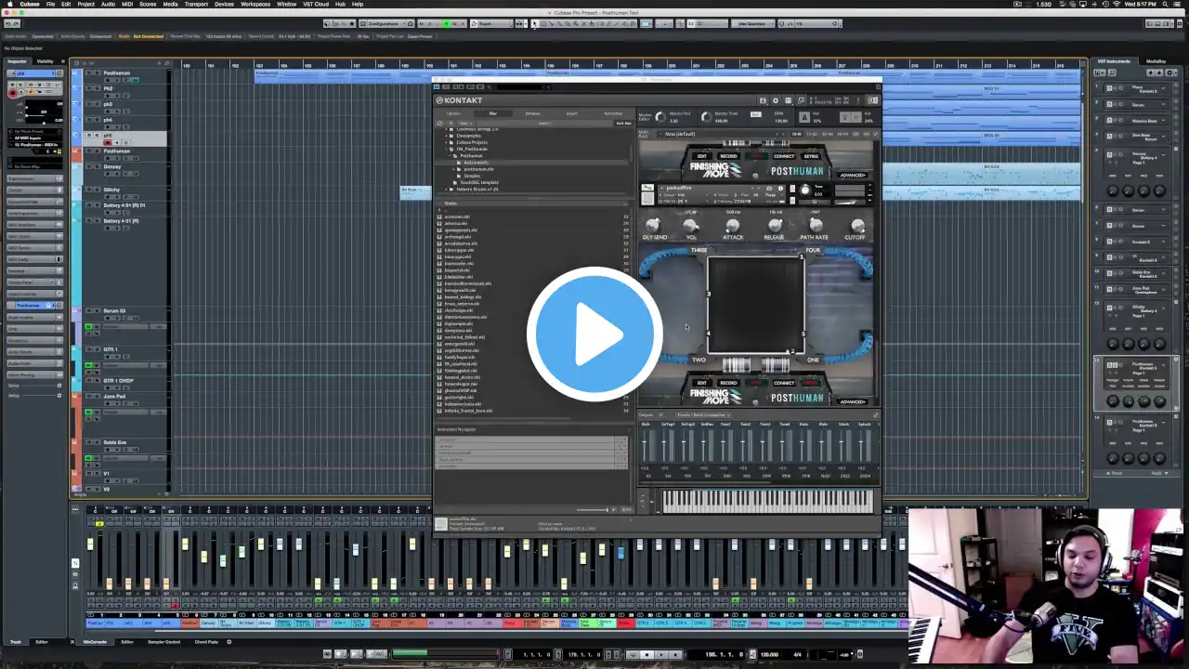Click the Kontakt workspace layout icon

[789, 100]
